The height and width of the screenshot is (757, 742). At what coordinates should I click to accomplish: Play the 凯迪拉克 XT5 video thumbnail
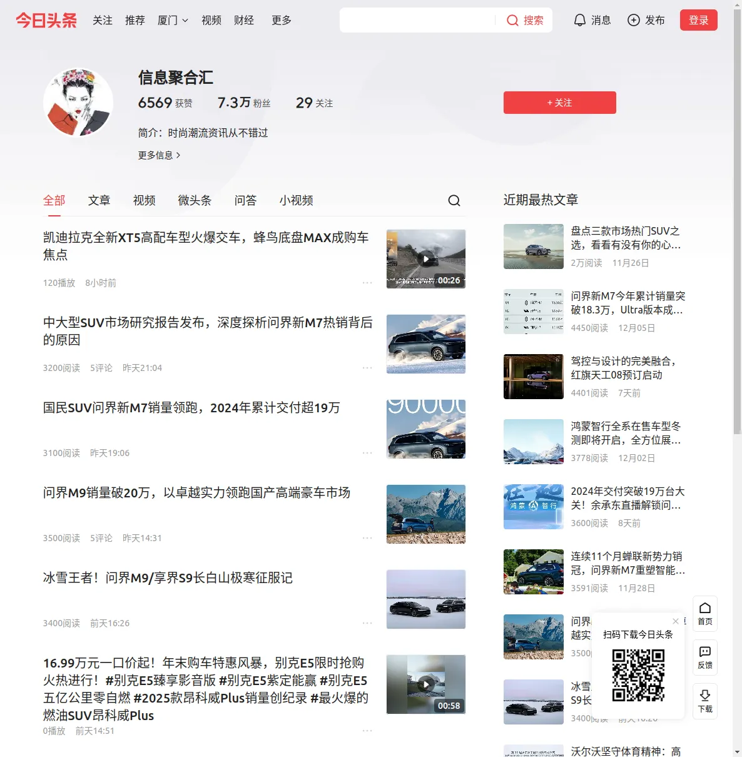pos(426,259)
